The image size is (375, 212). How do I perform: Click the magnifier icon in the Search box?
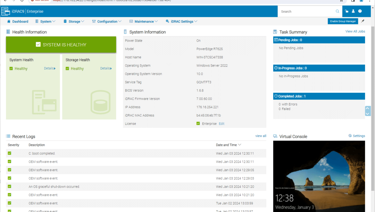pyautogui.click(x=337, y=11)
